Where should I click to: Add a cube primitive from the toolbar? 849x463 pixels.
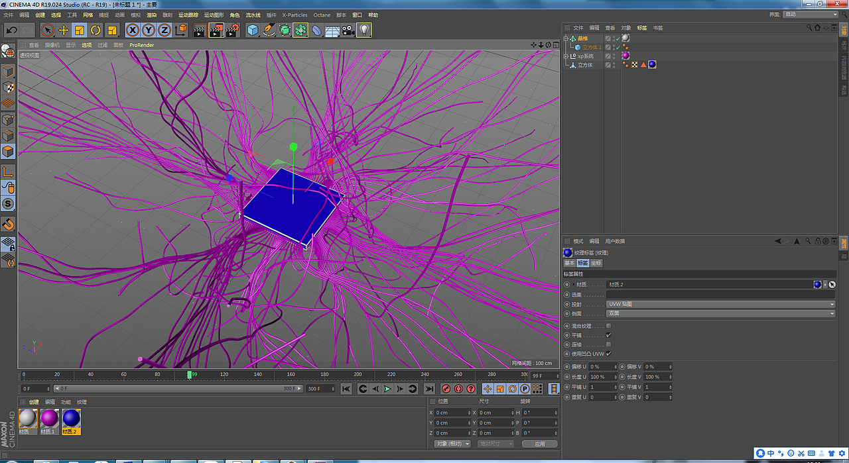(x=252, y=30)
